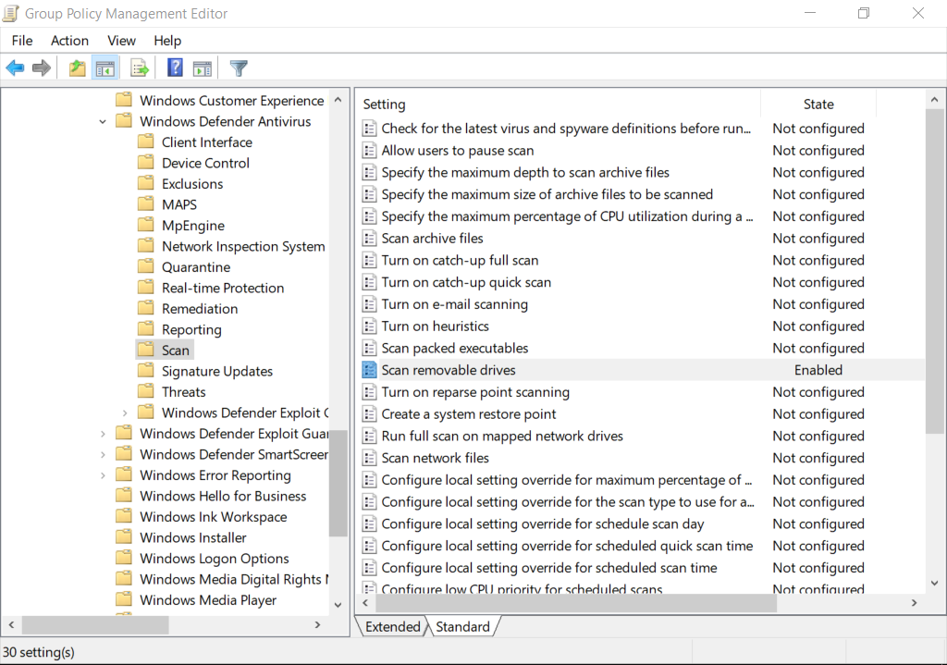
Task: Expand the Windows Error Reporting node
Action: pos(103,475)
